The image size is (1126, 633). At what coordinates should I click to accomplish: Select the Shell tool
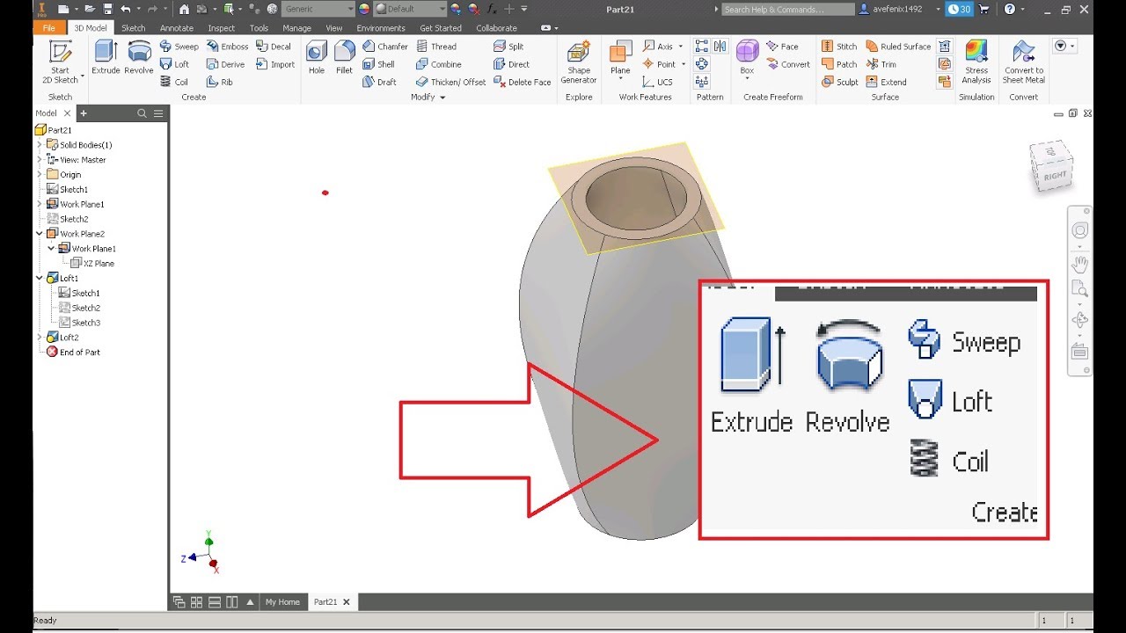(378, 64)
